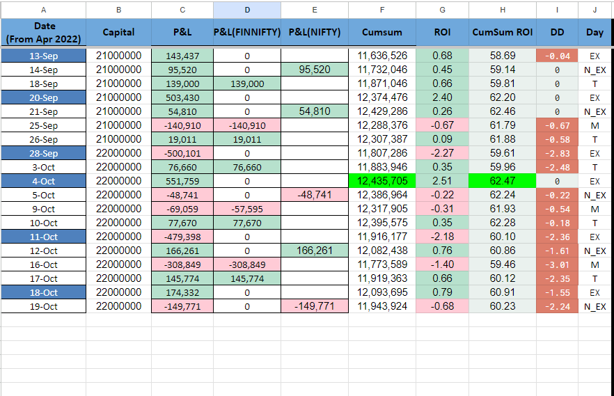Click FINNIFTY value 76,660

click(247, 167)
